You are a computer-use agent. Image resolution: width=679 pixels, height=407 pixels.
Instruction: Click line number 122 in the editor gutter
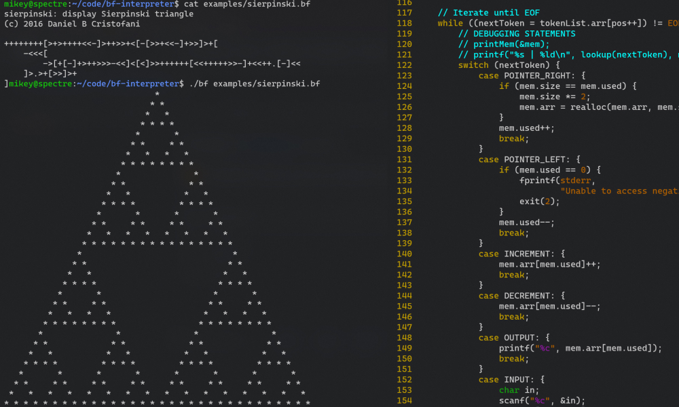pyautogui.click(x=405, y=65)
